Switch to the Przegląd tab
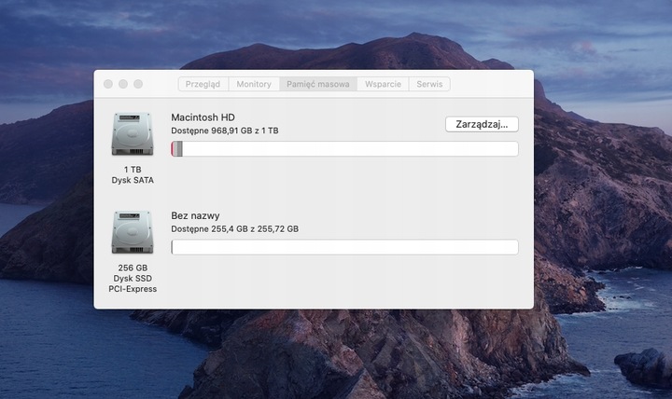Screen dimensions: 672x399 click(203, 84)
